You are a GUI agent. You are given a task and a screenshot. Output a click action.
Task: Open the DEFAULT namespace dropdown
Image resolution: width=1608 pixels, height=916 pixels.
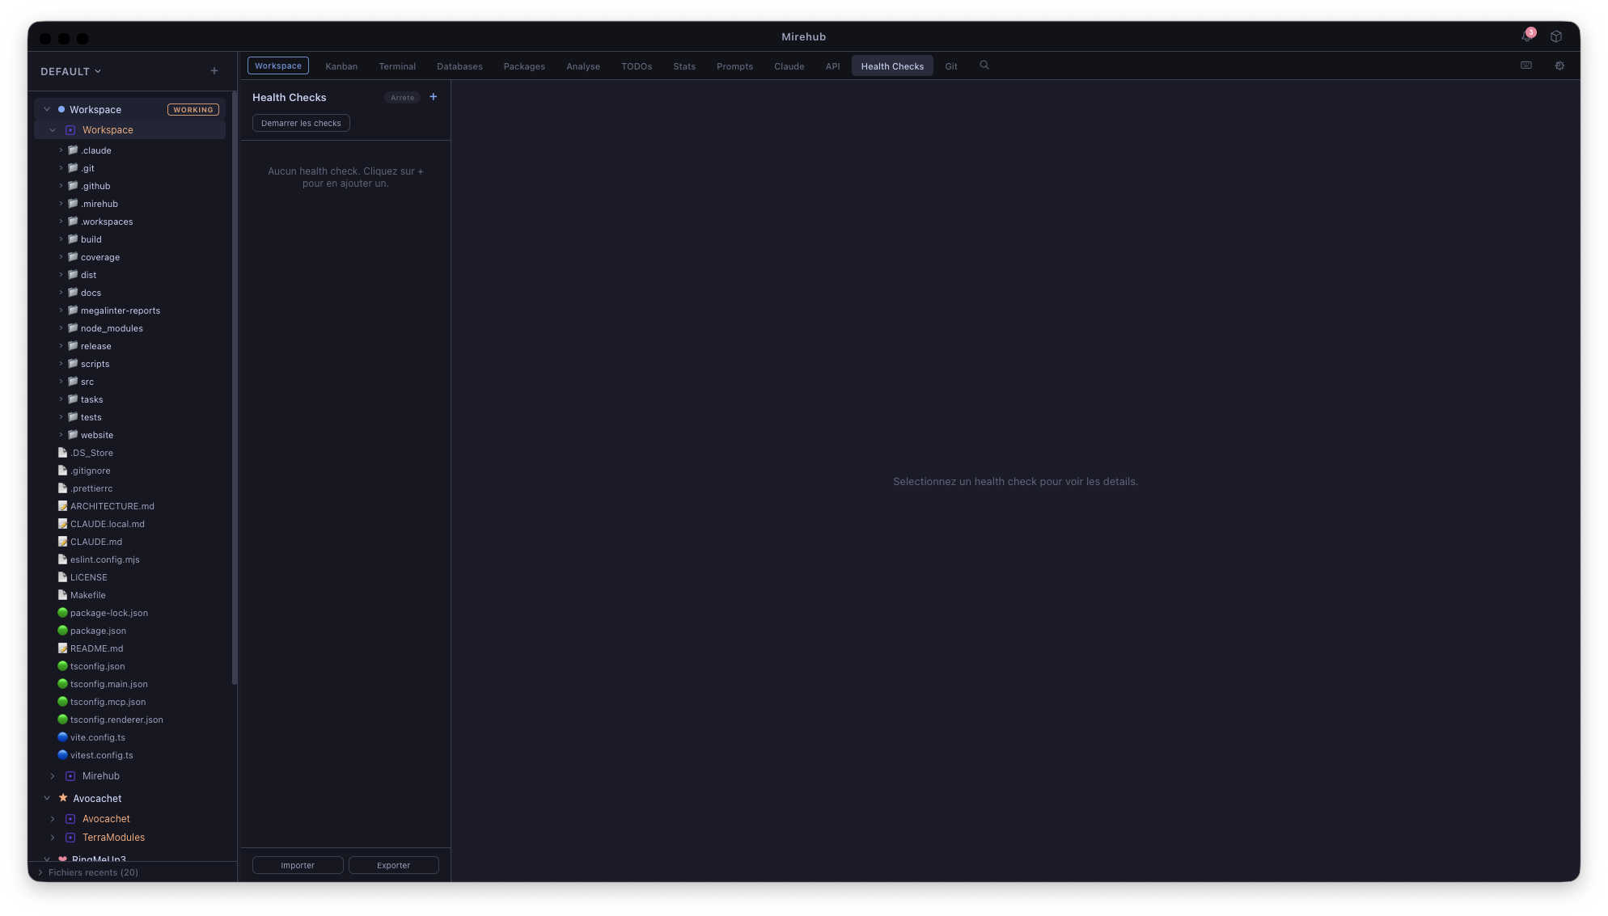click(x=71, y=71)
